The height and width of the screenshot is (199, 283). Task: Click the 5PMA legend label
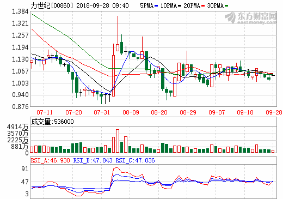(x=146, y=5)
